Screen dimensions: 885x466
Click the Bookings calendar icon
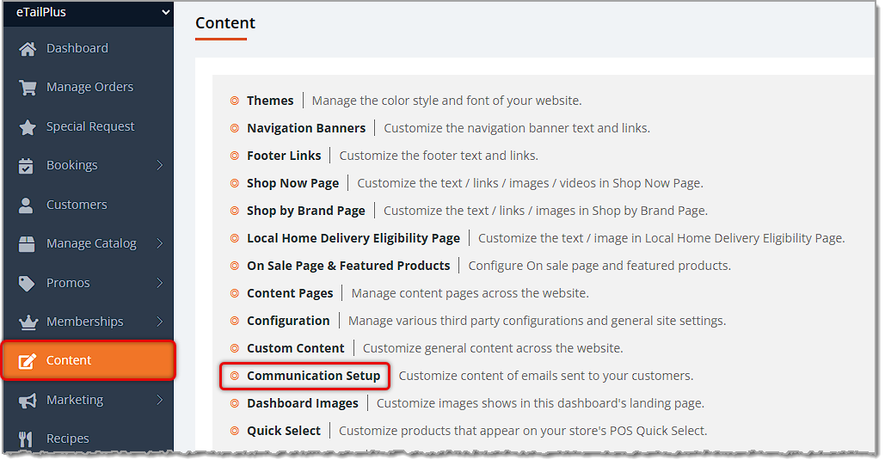coord(26,166)
